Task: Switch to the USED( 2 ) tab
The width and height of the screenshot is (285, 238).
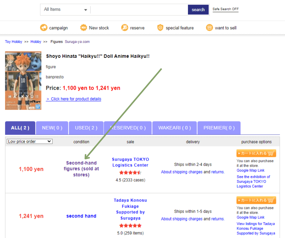Action: click(x=86, y=128)
